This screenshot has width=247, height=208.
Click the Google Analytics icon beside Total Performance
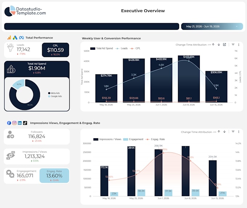(9, 38)
